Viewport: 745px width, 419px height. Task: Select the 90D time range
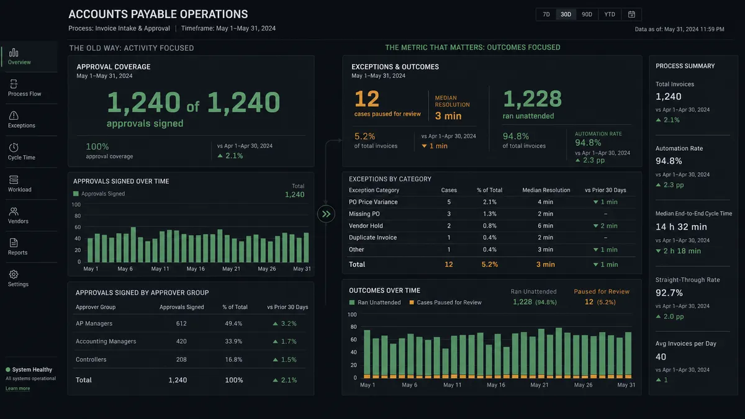tap(587, 14)
